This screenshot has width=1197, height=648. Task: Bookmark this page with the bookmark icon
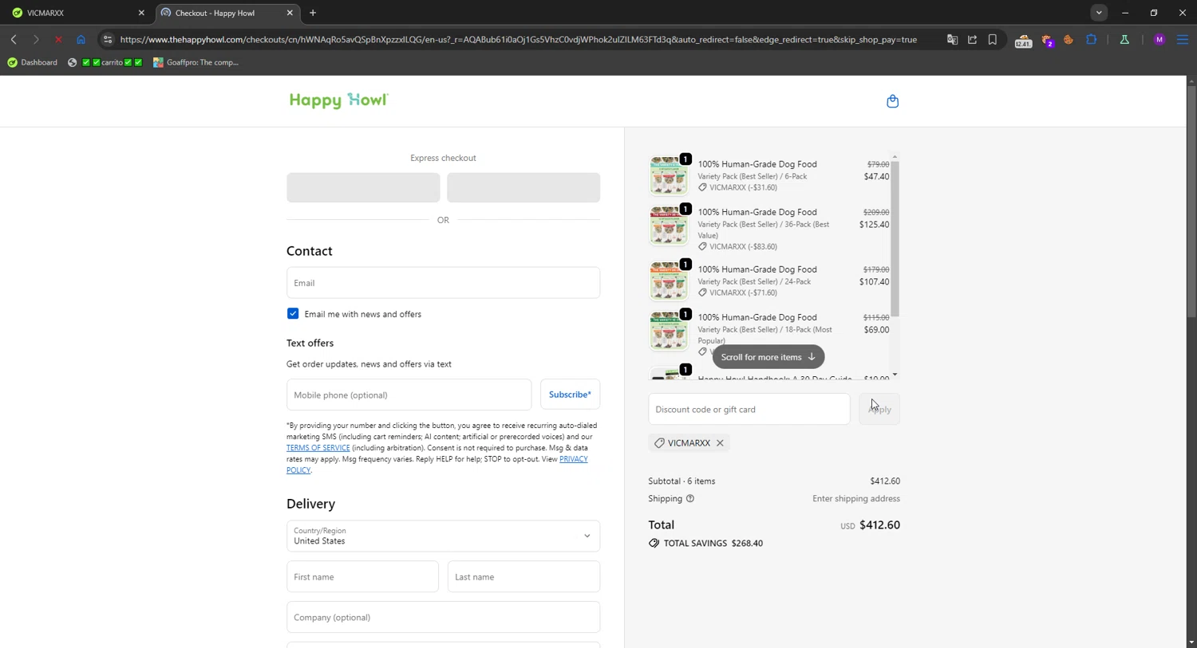(993, 39)
